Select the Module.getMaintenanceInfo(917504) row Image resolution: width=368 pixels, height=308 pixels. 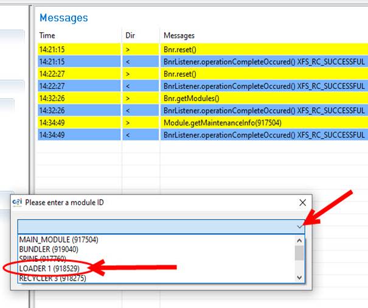(x=201, y=122)
